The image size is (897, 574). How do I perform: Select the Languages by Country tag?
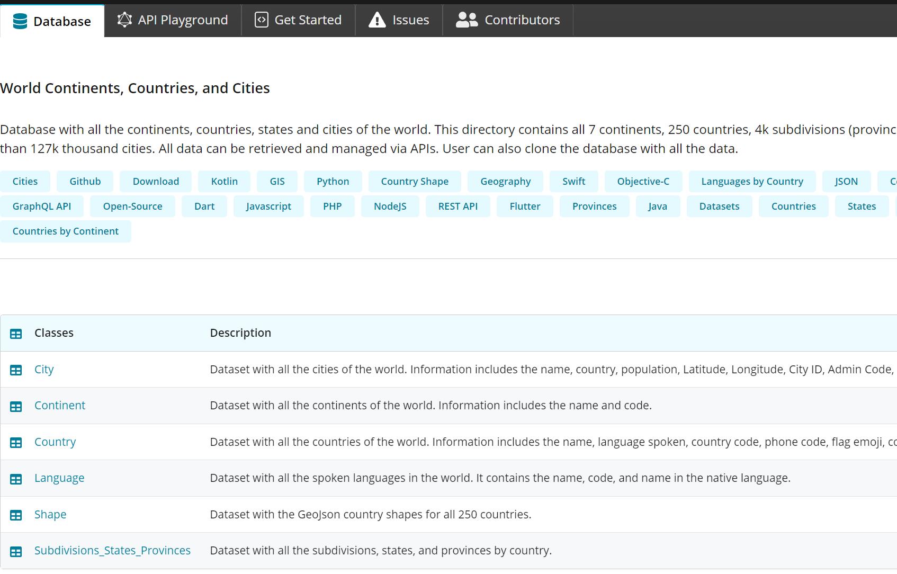(x=752, y=182)
